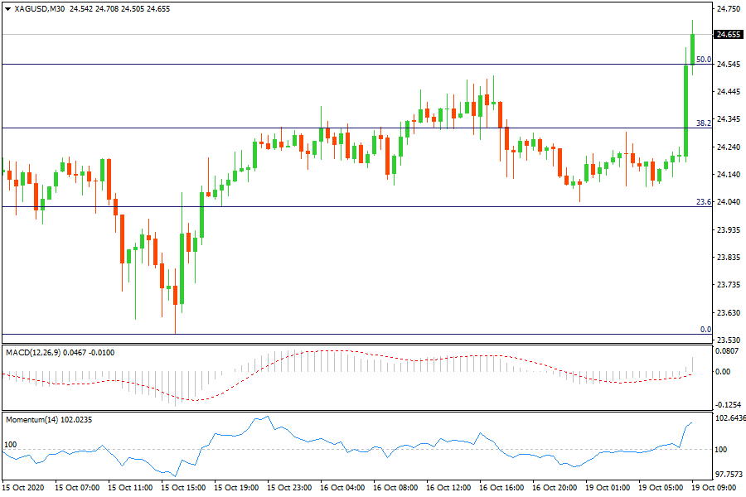746x497 pixels.
Task: Click the MACD scale value 0.0807
Action: coord(728,352)
